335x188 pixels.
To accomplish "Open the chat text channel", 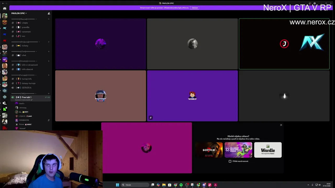I will click(30, 55).
